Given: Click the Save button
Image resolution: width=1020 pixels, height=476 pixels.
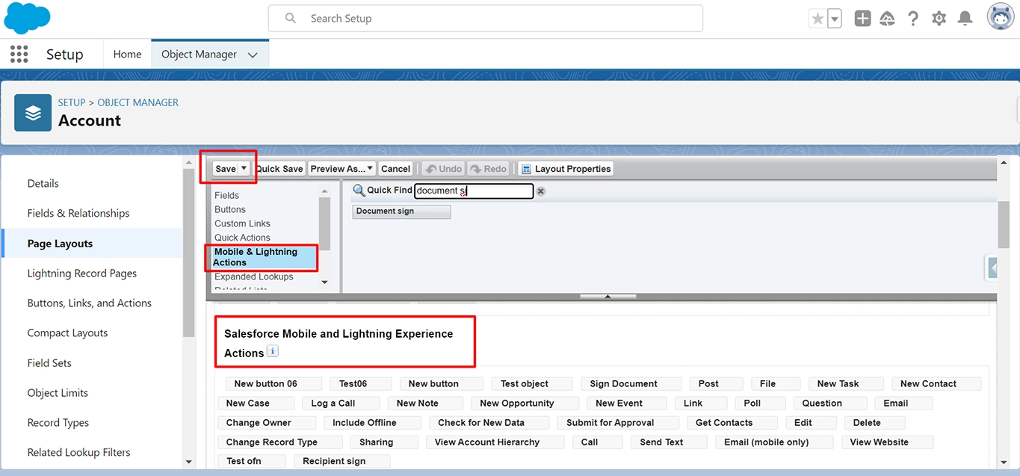Looking at the screenshot, I should (x=225, y=169).
